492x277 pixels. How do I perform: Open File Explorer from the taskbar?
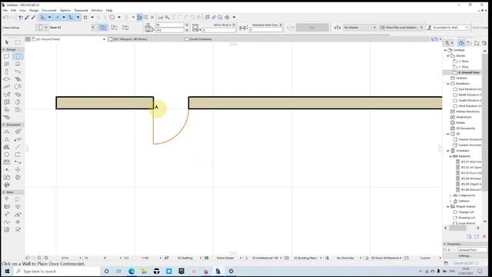coord(144,272)
